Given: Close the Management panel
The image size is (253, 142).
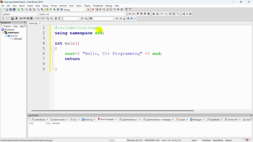Looking at the screenshot, I should click(x=25, y=22).
